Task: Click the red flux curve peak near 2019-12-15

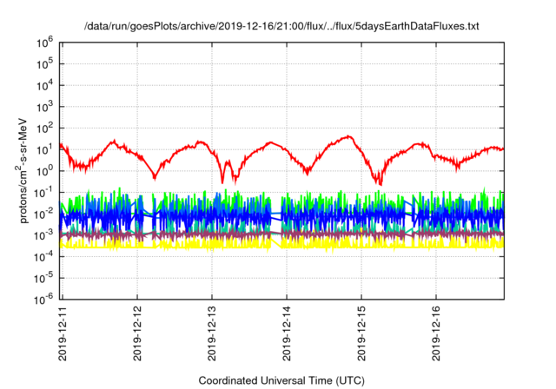Action: point(349,136)
